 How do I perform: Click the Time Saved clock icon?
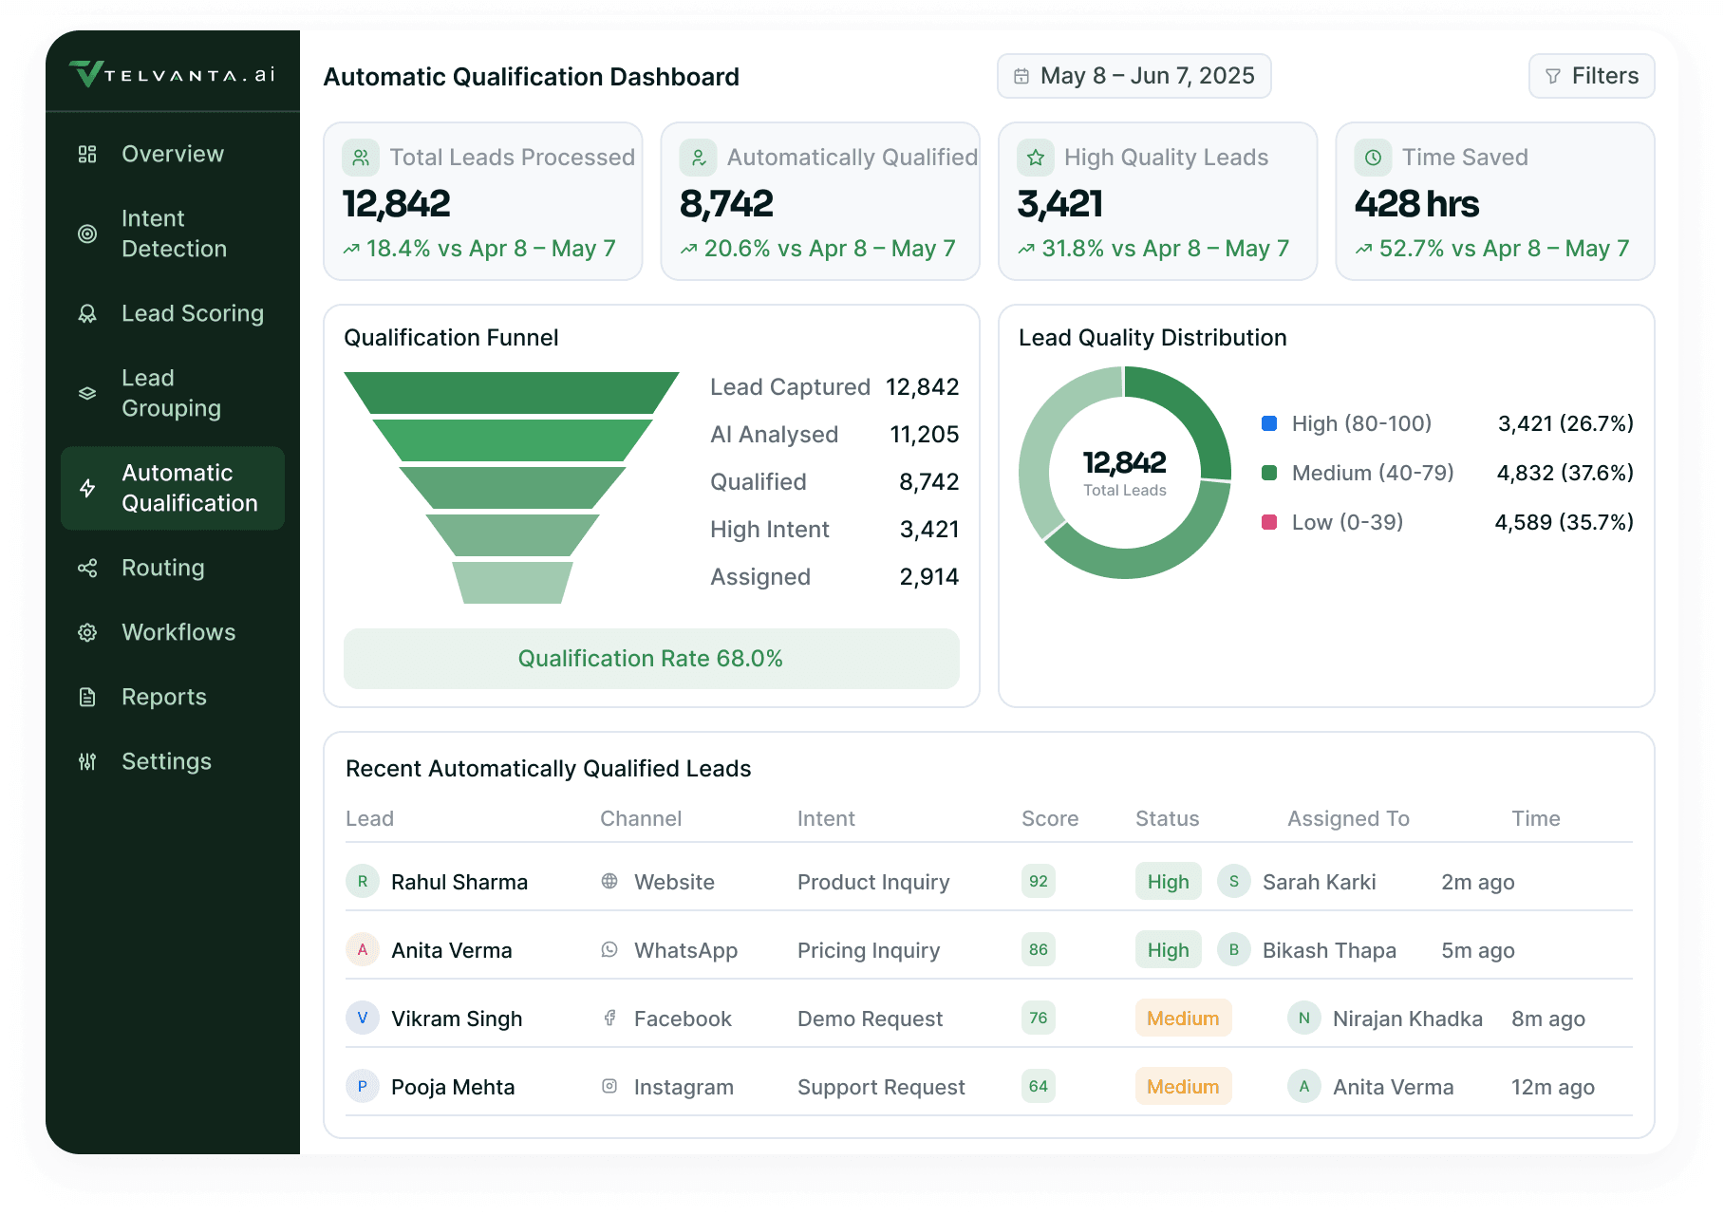point(1373,158)
